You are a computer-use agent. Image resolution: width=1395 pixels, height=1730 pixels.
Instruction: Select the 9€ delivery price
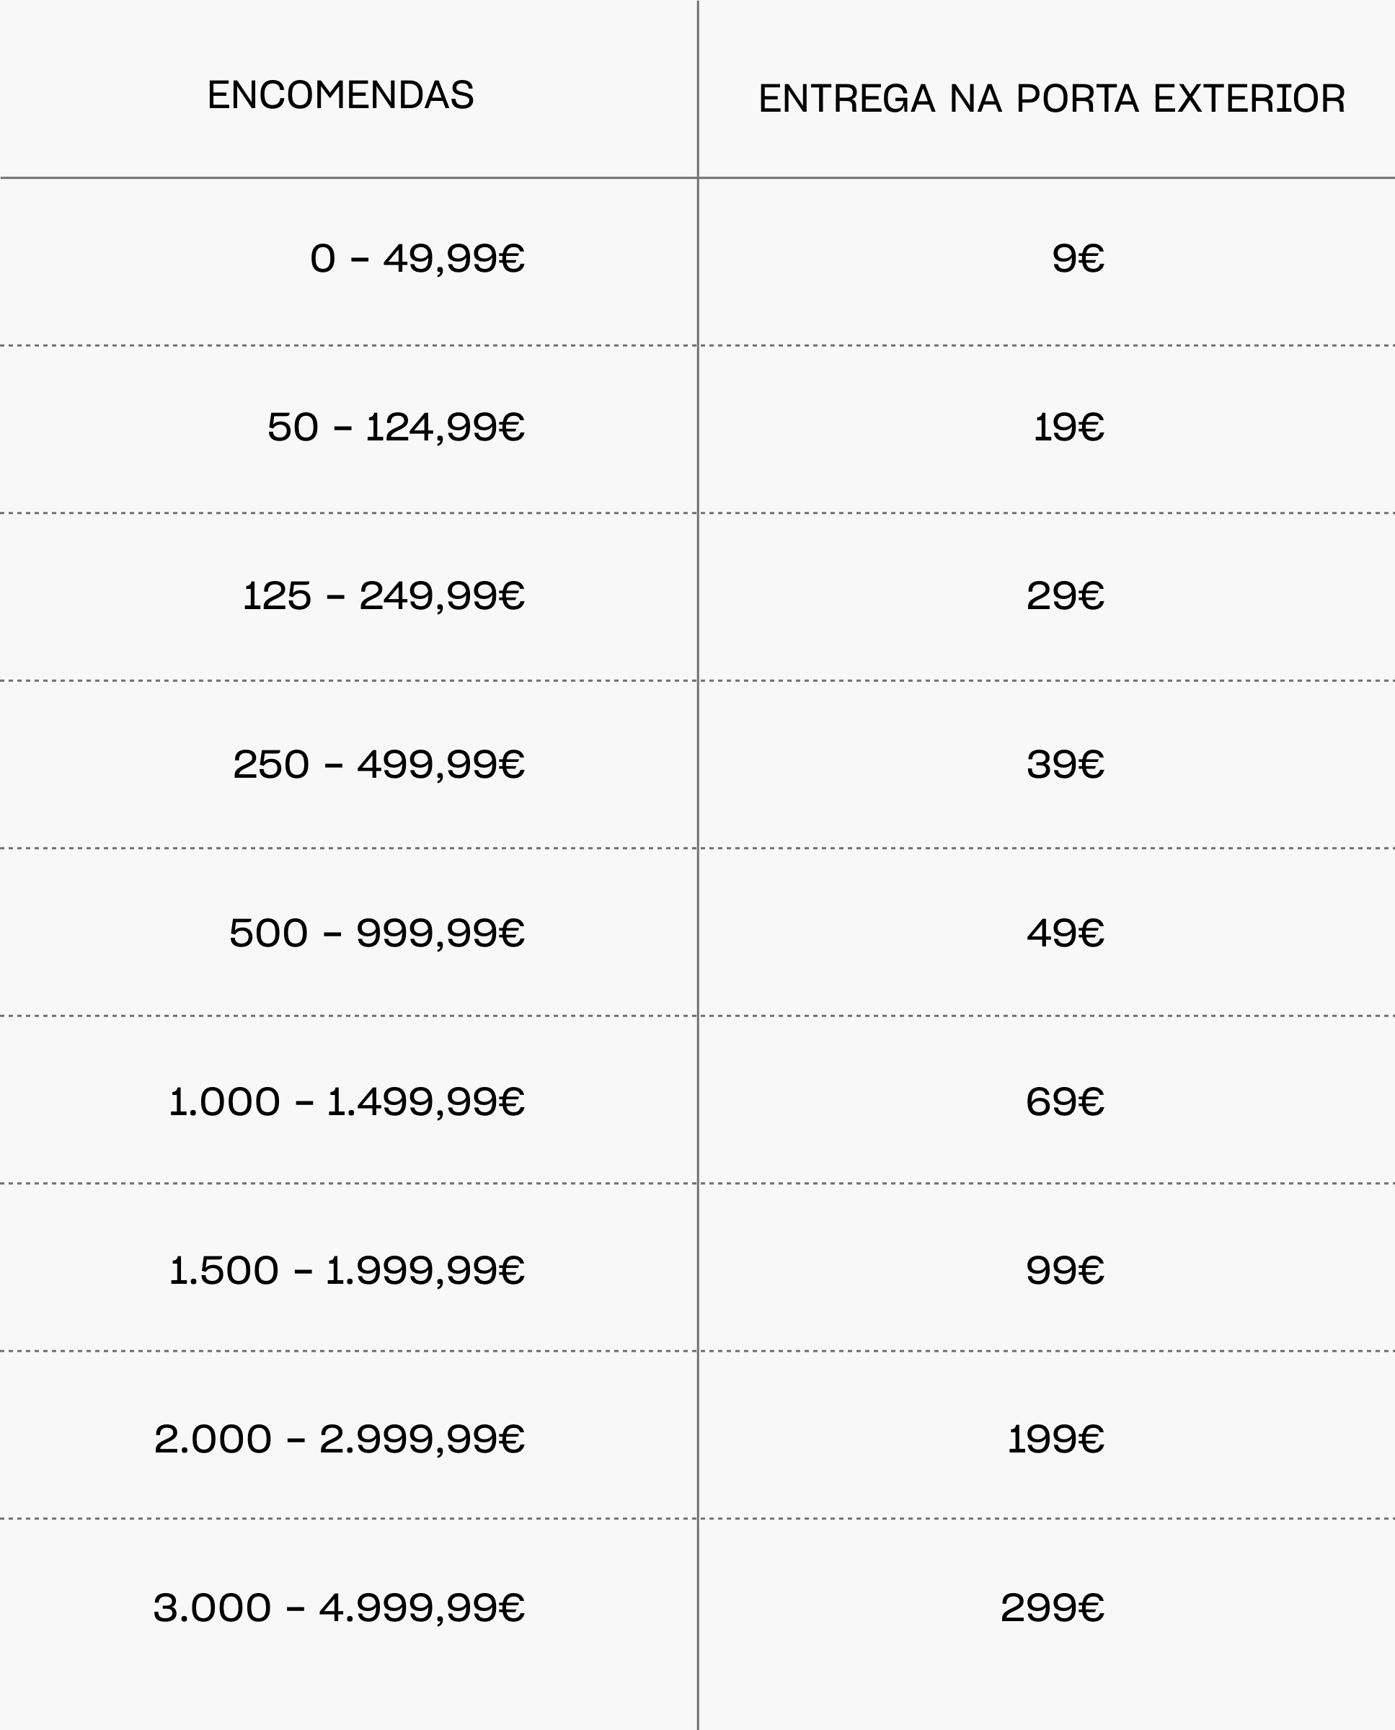(x=1079, y=259)
